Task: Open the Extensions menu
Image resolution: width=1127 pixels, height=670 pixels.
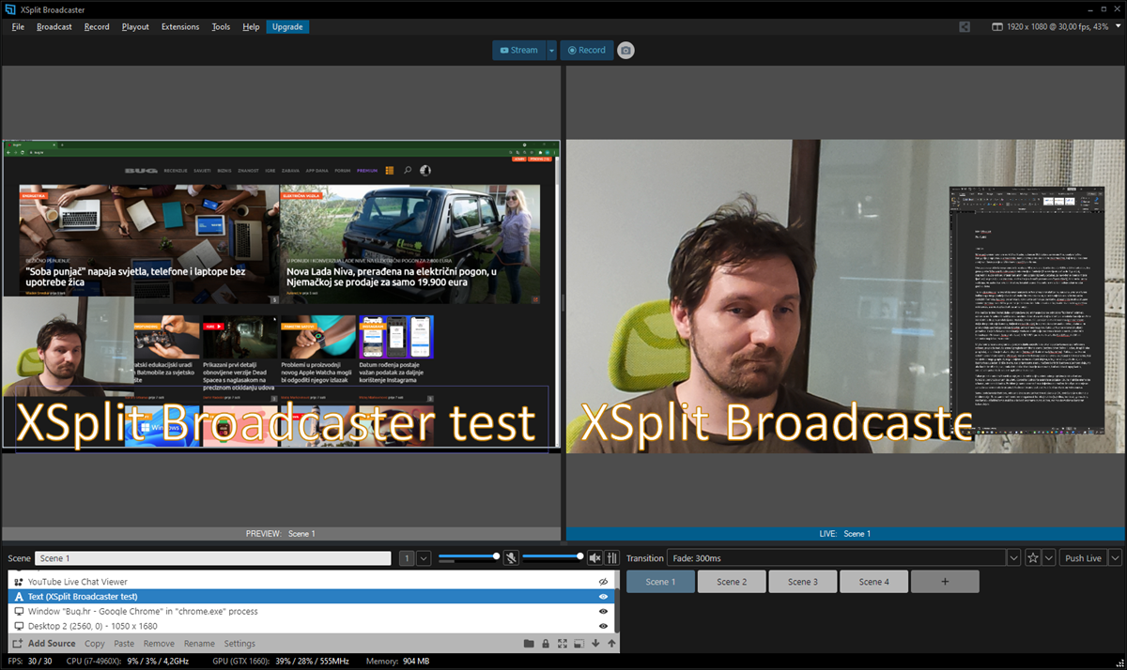Action: (180, 27)
